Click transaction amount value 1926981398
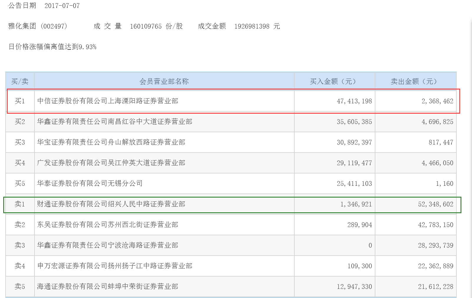472x298 pixels. click(x=252, y=26)
